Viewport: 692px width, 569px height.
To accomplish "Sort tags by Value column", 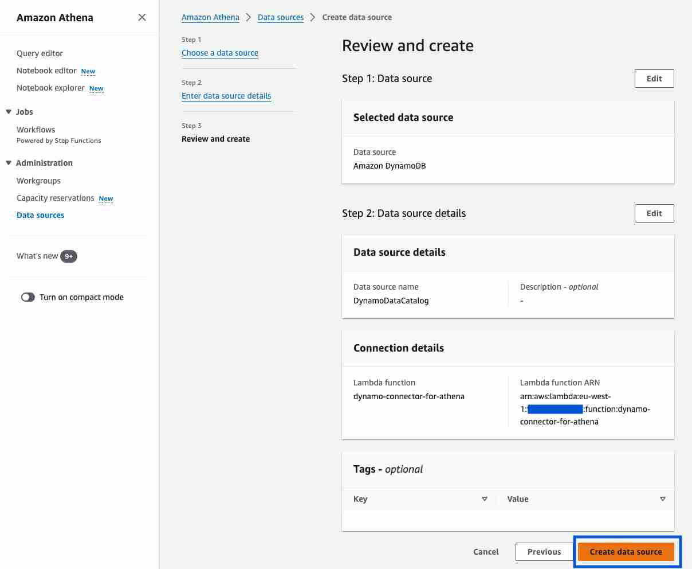I will (662, 499).
